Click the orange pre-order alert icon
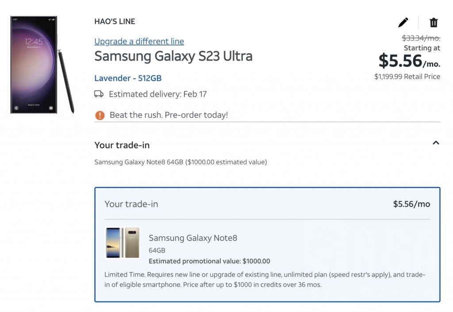 tap(100, 115)
